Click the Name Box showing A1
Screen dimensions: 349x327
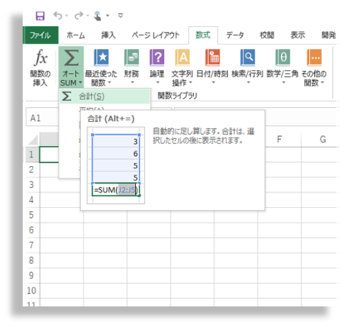tap(42, 118)
